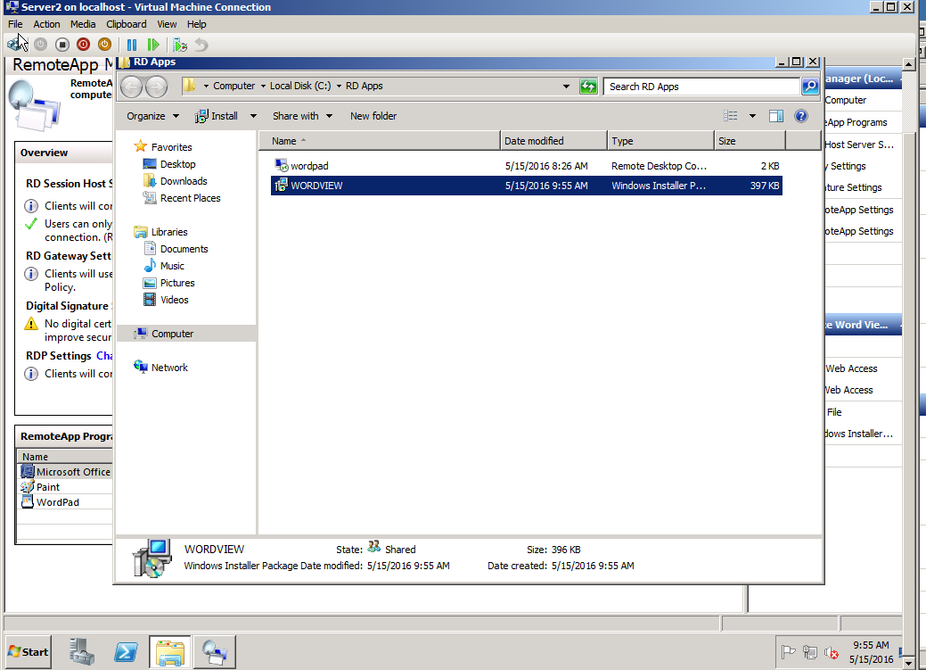Open the Clipboard menu
This screenshot has width=926, height=670.
pos(127,24)
